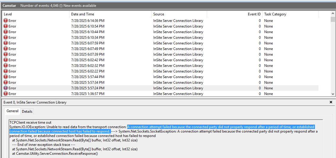
Task: Click error icon of 6:07:59 PM event
Action: pos(6,43)
